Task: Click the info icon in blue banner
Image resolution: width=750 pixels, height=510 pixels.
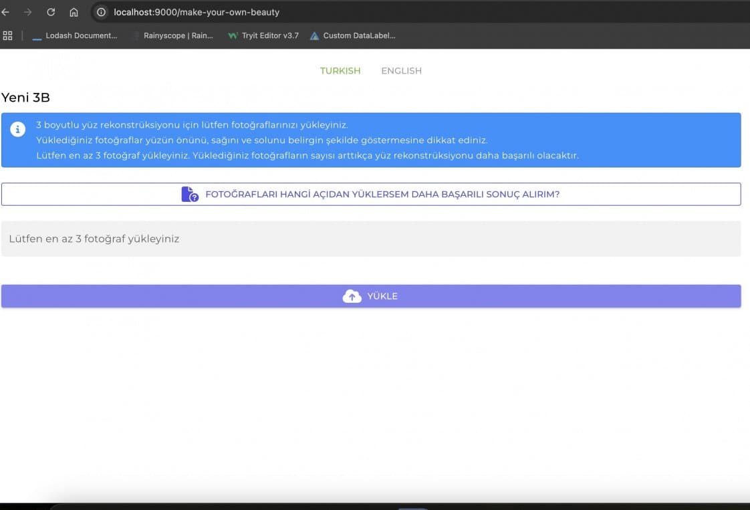Action: pyautogui.click(x=17, y=129)
